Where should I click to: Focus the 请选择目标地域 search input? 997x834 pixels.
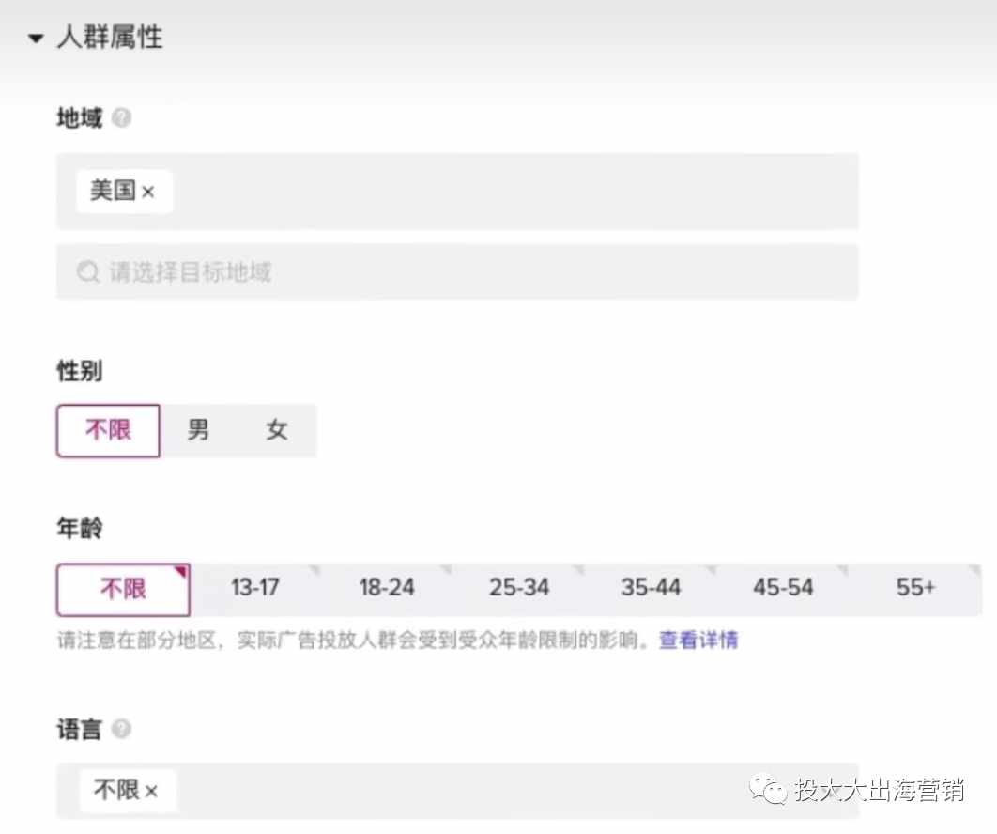pos(457,271)
